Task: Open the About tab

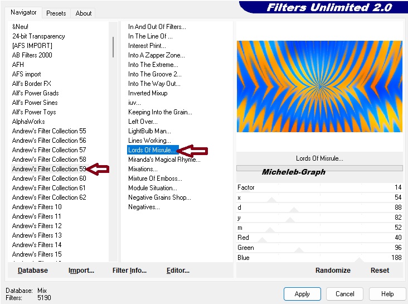Action: pos(84,13)
